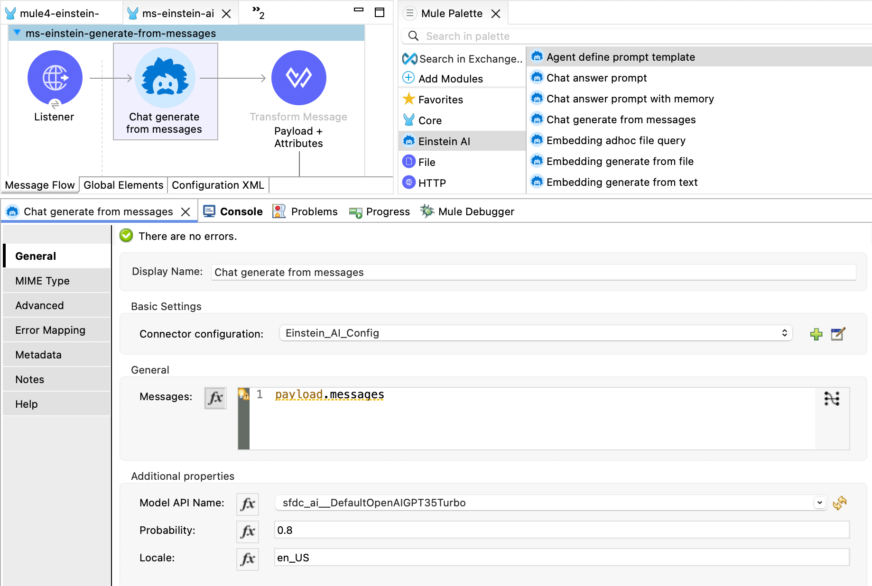Image resolution: width=872 pixels, height=586 pixels.
Task: Maximize the editor pane
Action: point(380,12)
